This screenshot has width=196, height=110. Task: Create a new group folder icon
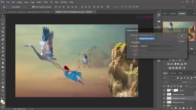click(x=183, y=108)
